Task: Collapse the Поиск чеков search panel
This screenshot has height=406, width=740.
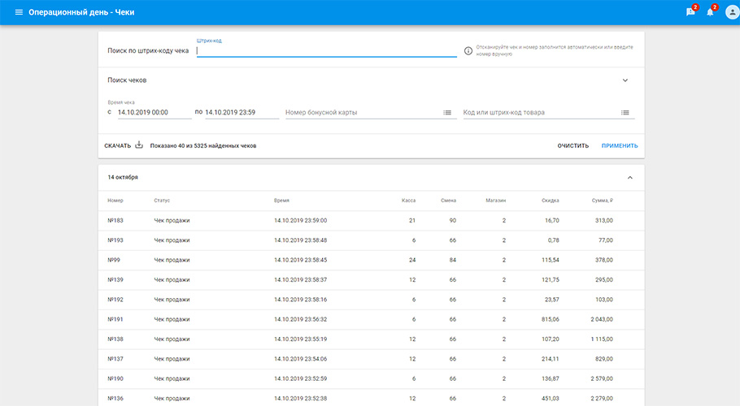Action: [625, 80]
